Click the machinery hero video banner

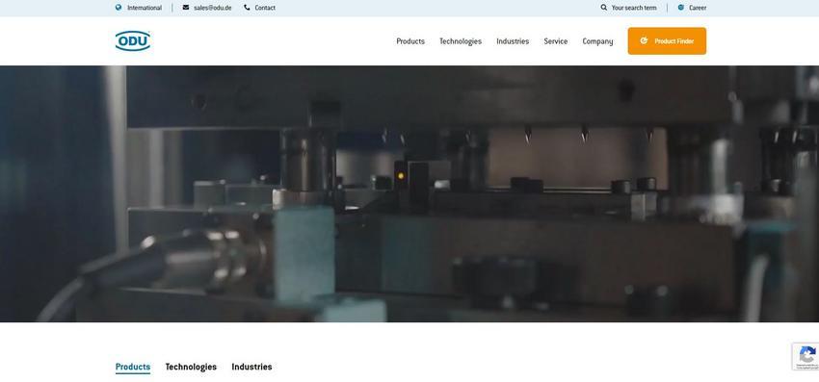(x=409, y=193)
